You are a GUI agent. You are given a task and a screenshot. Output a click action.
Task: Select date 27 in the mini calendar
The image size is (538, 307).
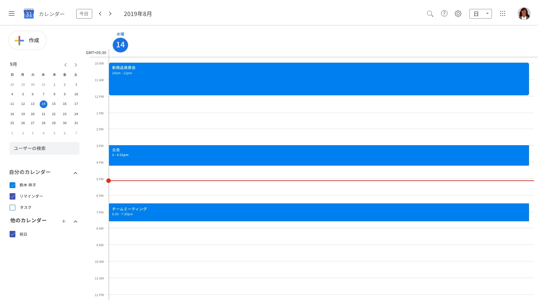coord(33,123)
